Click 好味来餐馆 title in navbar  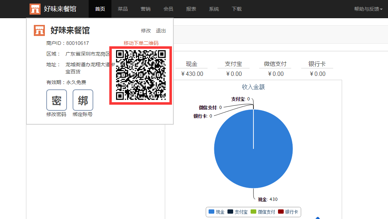[x=60, y=9]
